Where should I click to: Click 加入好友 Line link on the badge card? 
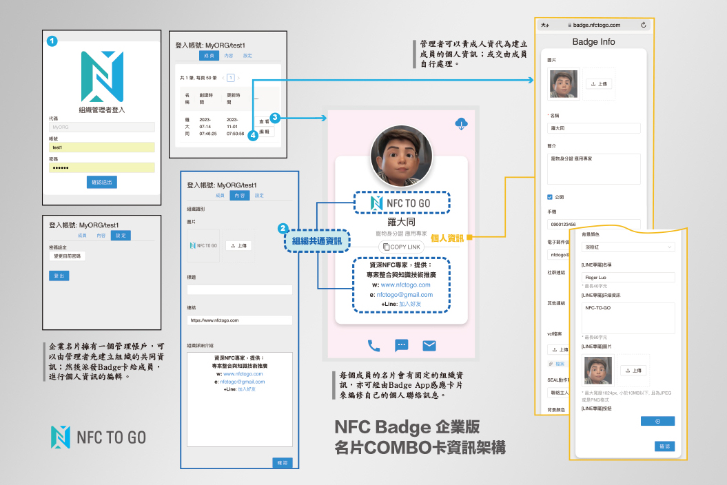pos(410,305)
